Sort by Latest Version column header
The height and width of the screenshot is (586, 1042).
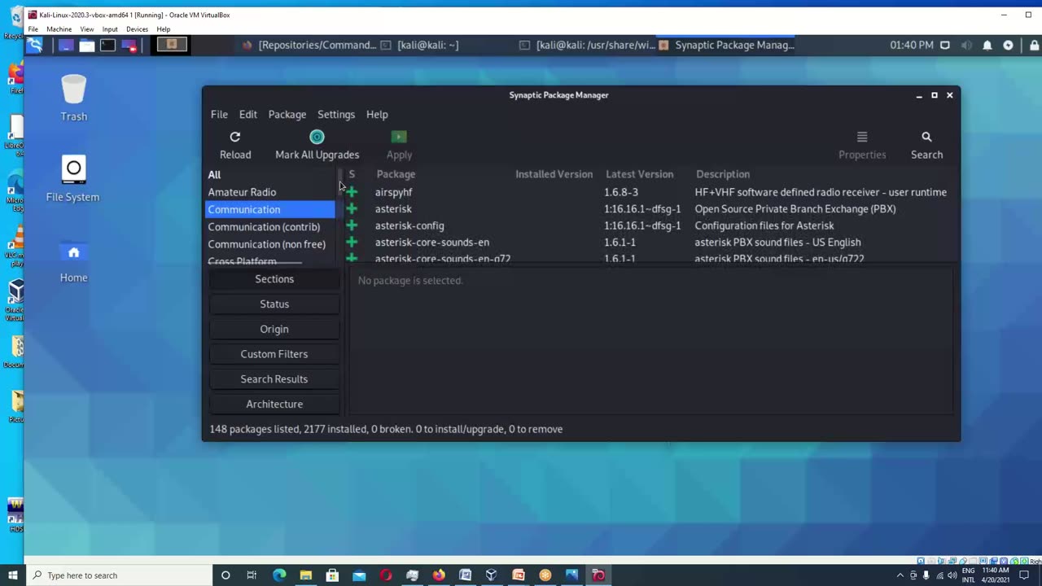(x=639, y=174)
